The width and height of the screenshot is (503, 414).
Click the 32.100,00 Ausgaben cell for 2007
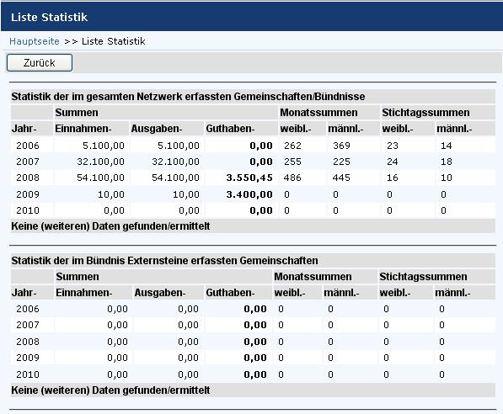click(175, 162)
